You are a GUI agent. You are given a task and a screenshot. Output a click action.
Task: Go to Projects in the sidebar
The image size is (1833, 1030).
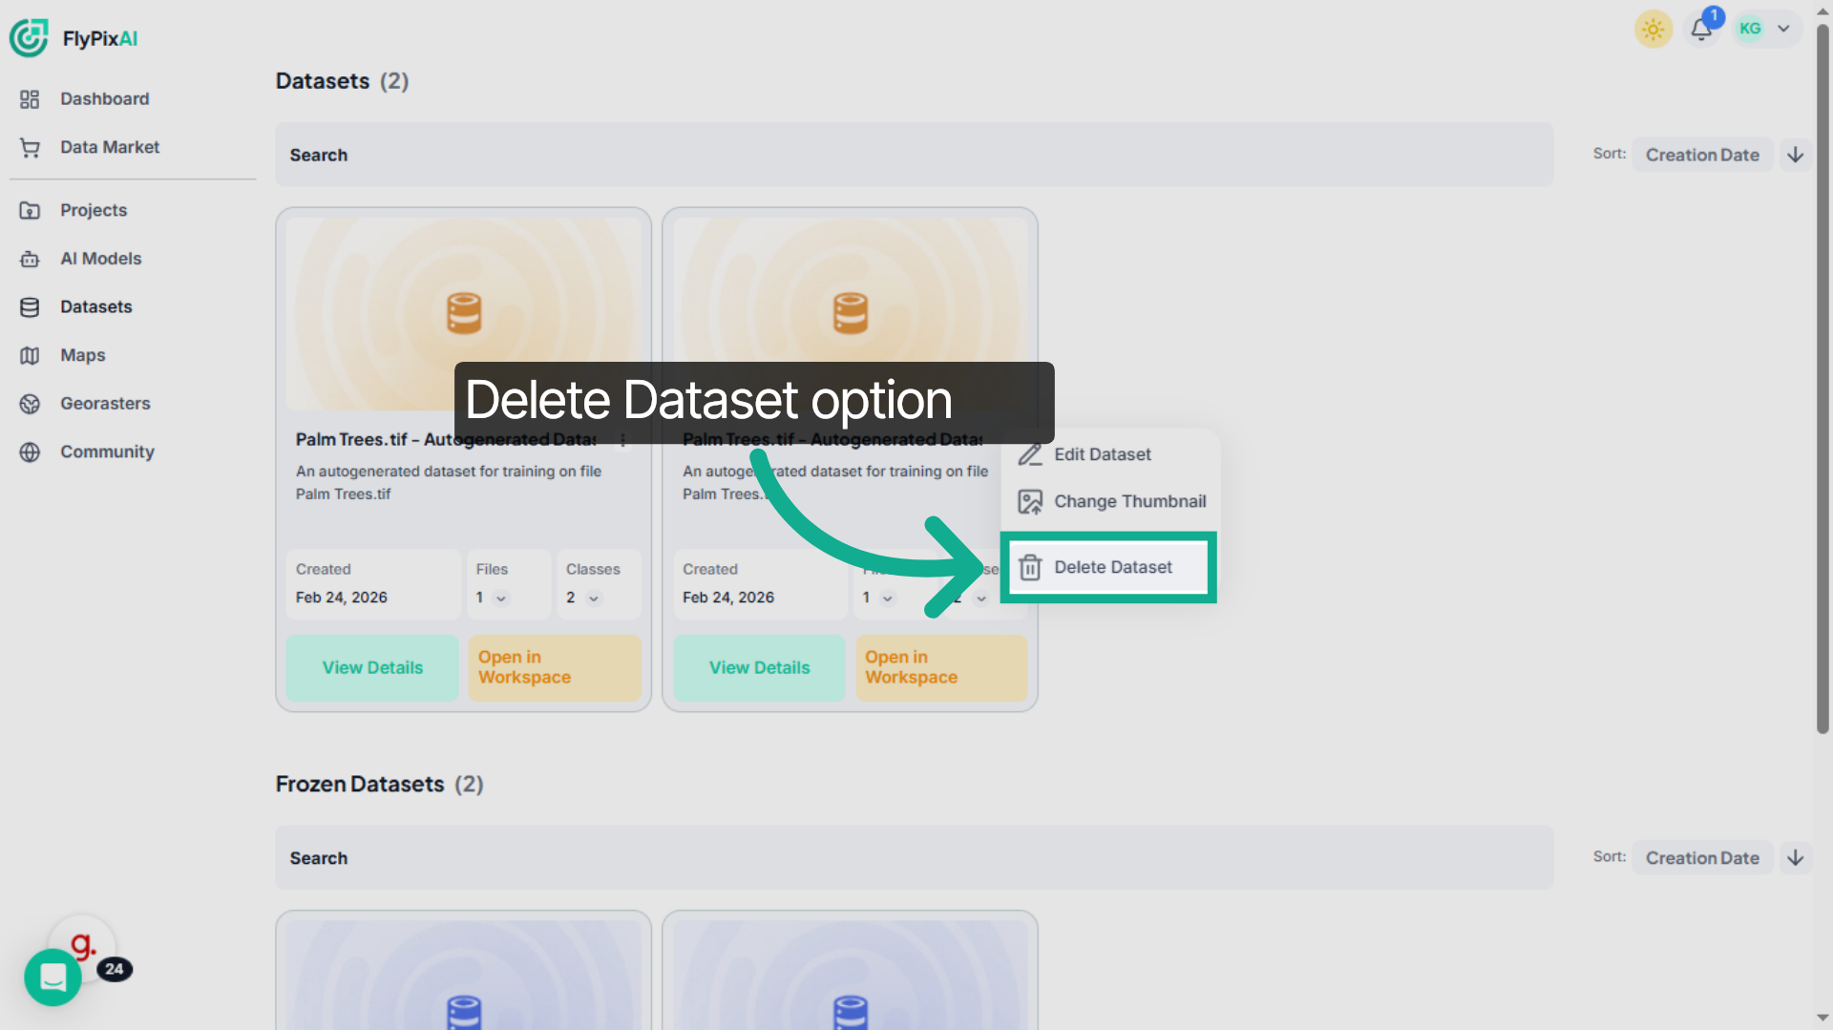click(x=94, y=210)
